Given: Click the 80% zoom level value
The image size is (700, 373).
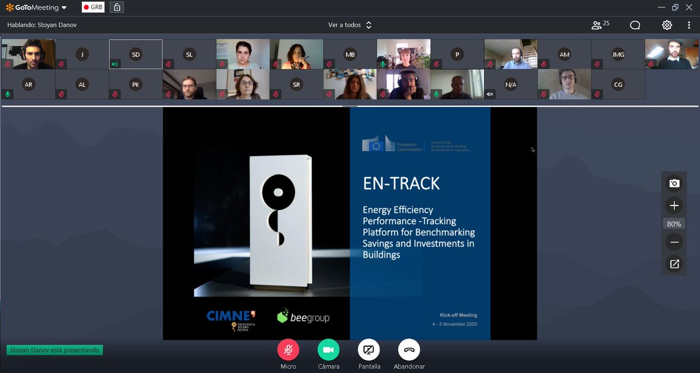Looking at the screenshot, I should pyautogui.click(x=674, y=224).
